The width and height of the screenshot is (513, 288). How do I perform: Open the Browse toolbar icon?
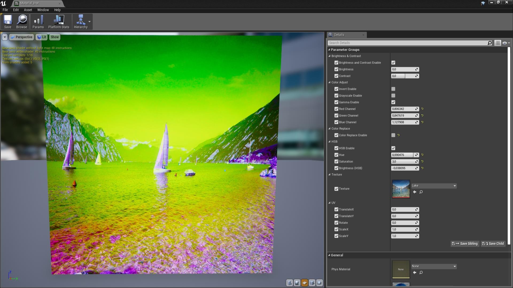21,21
